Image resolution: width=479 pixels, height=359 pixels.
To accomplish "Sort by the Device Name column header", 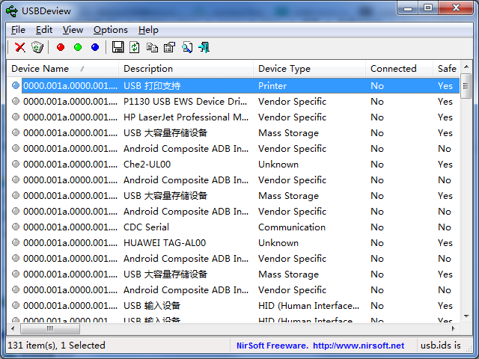I will [45, 69].
